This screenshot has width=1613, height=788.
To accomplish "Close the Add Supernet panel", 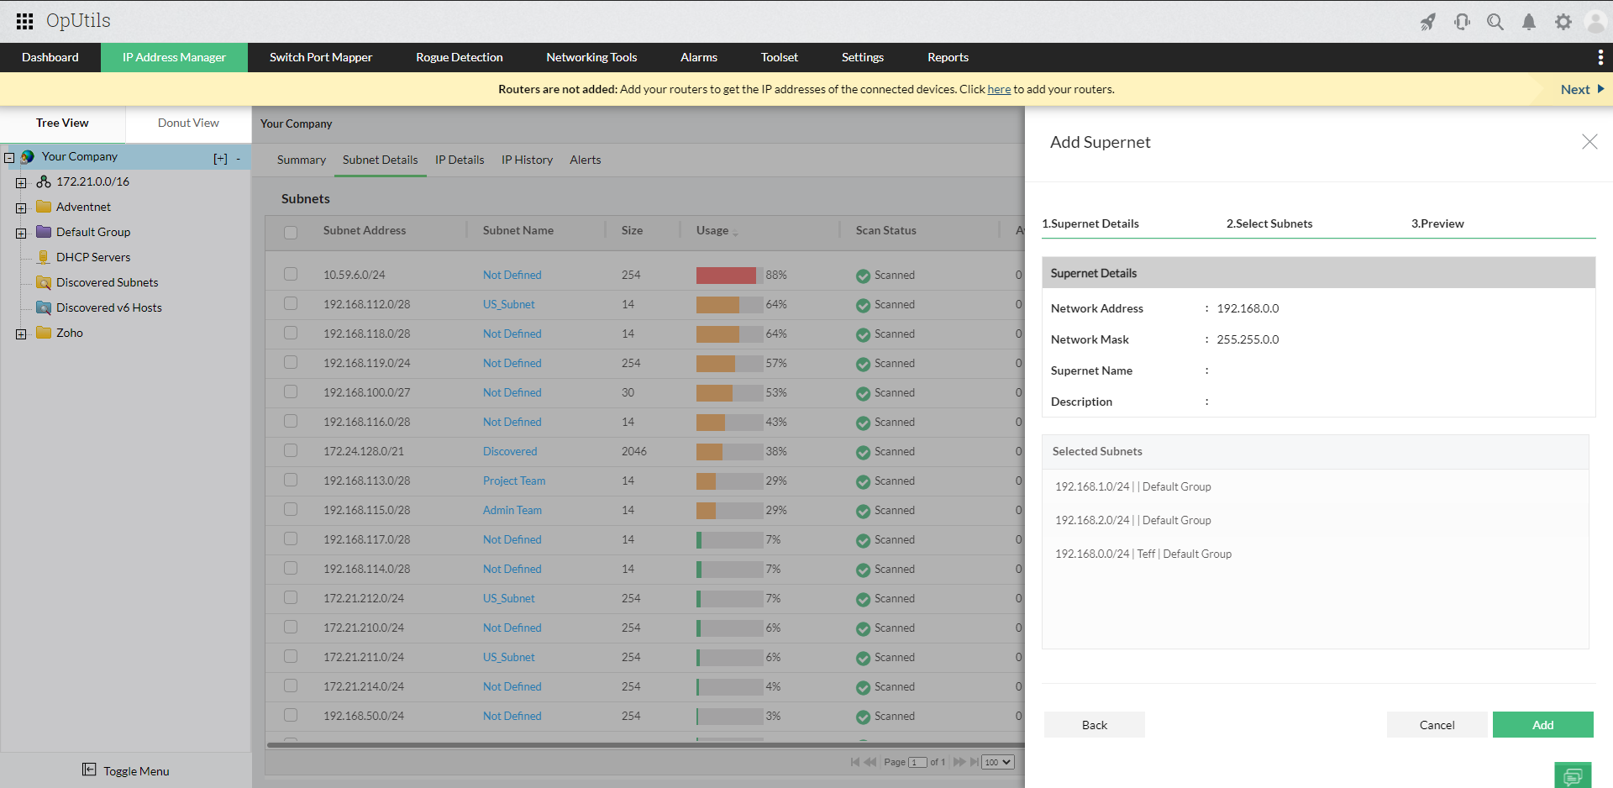I will coord(1589,142).
